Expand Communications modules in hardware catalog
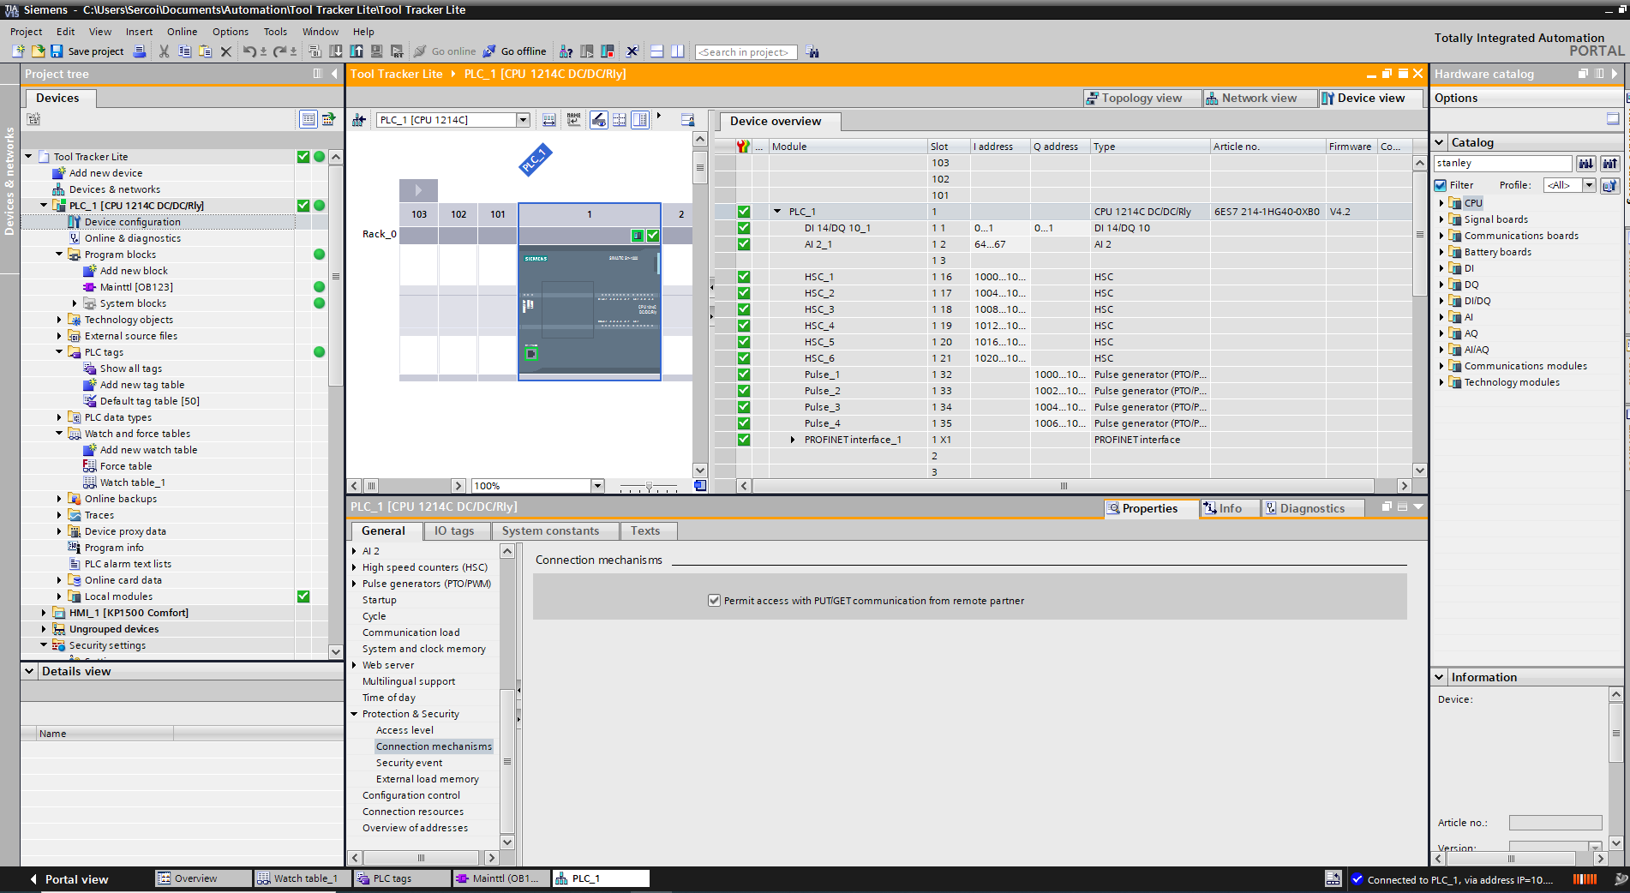The image size is (1630, 893). coord(1441,366)
